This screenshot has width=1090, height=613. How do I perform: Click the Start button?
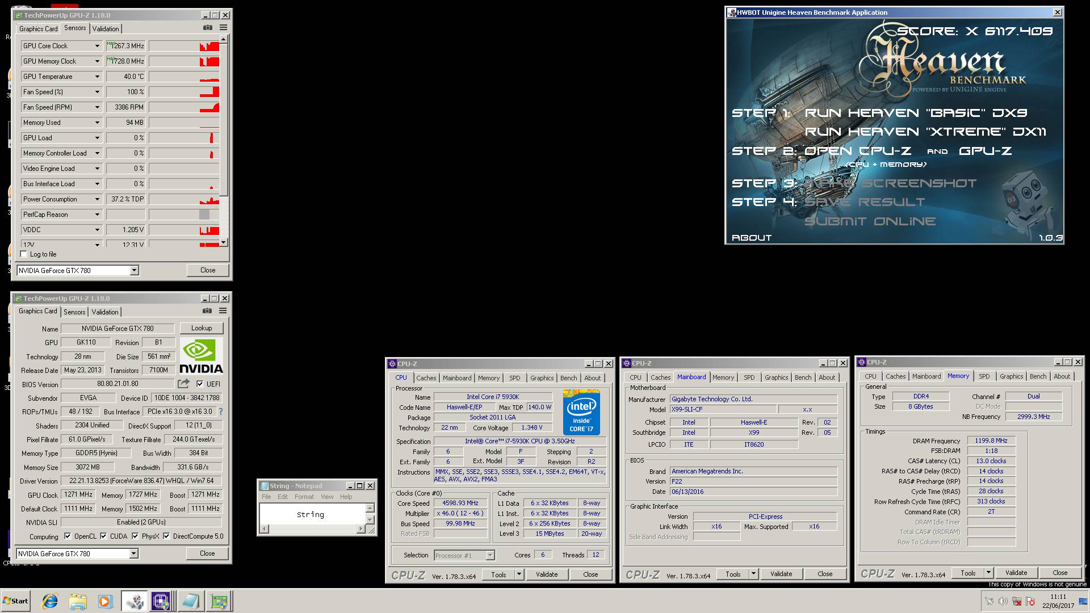[x=15, y=601]
